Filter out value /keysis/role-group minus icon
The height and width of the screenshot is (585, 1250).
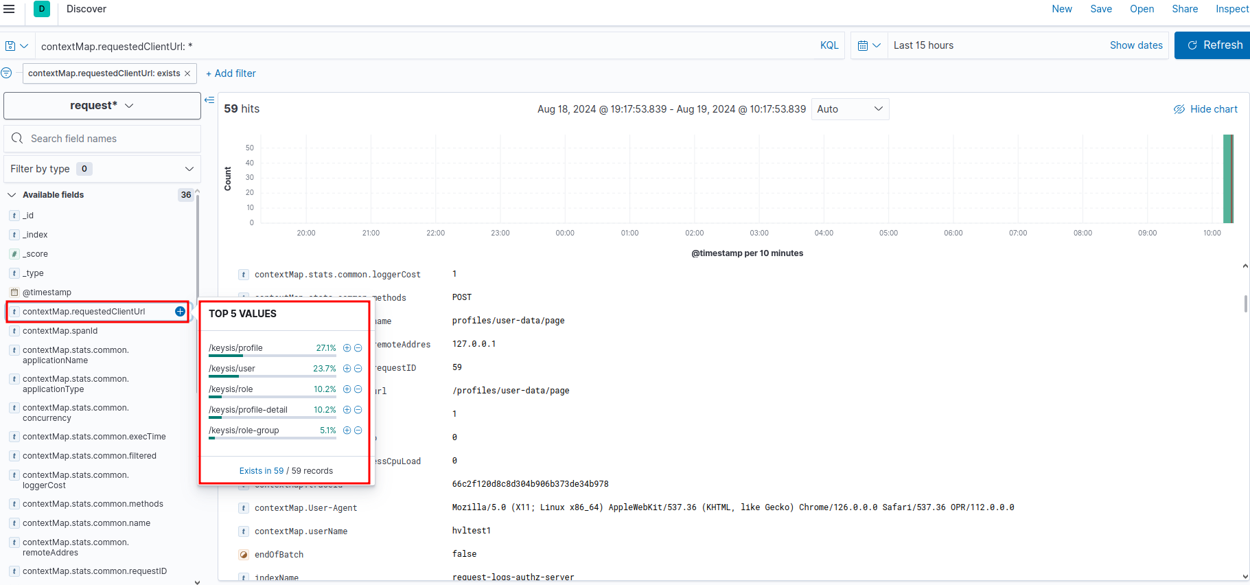pos(358,431)
